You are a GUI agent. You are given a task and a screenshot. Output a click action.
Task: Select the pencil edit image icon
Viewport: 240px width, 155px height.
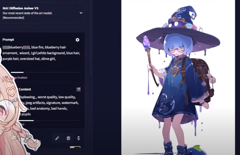pyautogui.click(x=57, y=138)
